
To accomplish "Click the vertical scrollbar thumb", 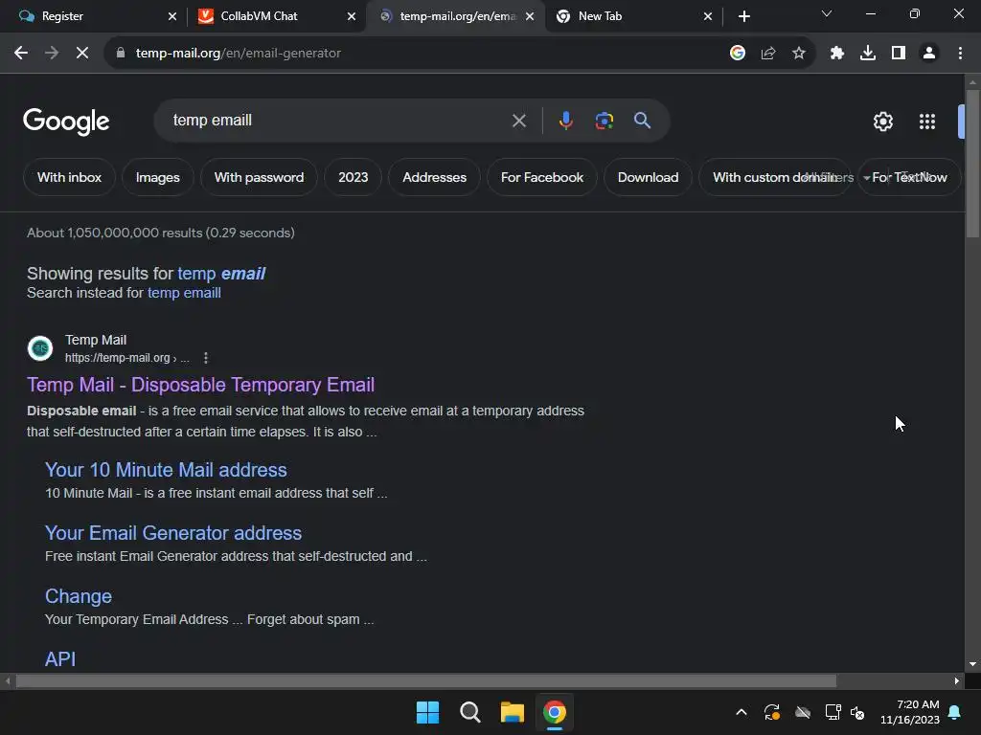I will coord(972,164).
